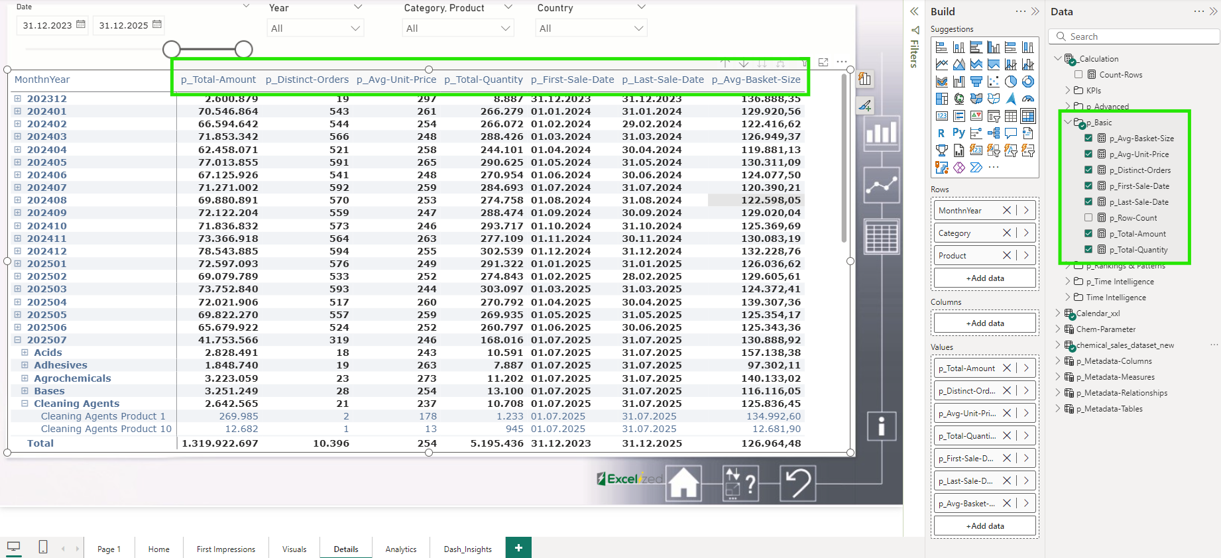The image size is (1221, 558).
Task: Open the info icon button
Action: pos(882,426)
